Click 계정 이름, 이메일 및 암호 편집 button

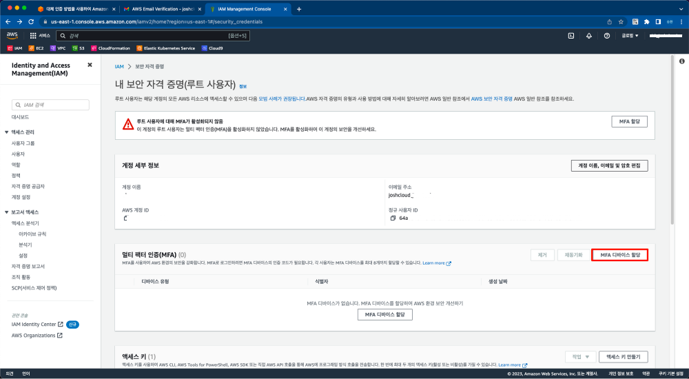pos(610,165)
